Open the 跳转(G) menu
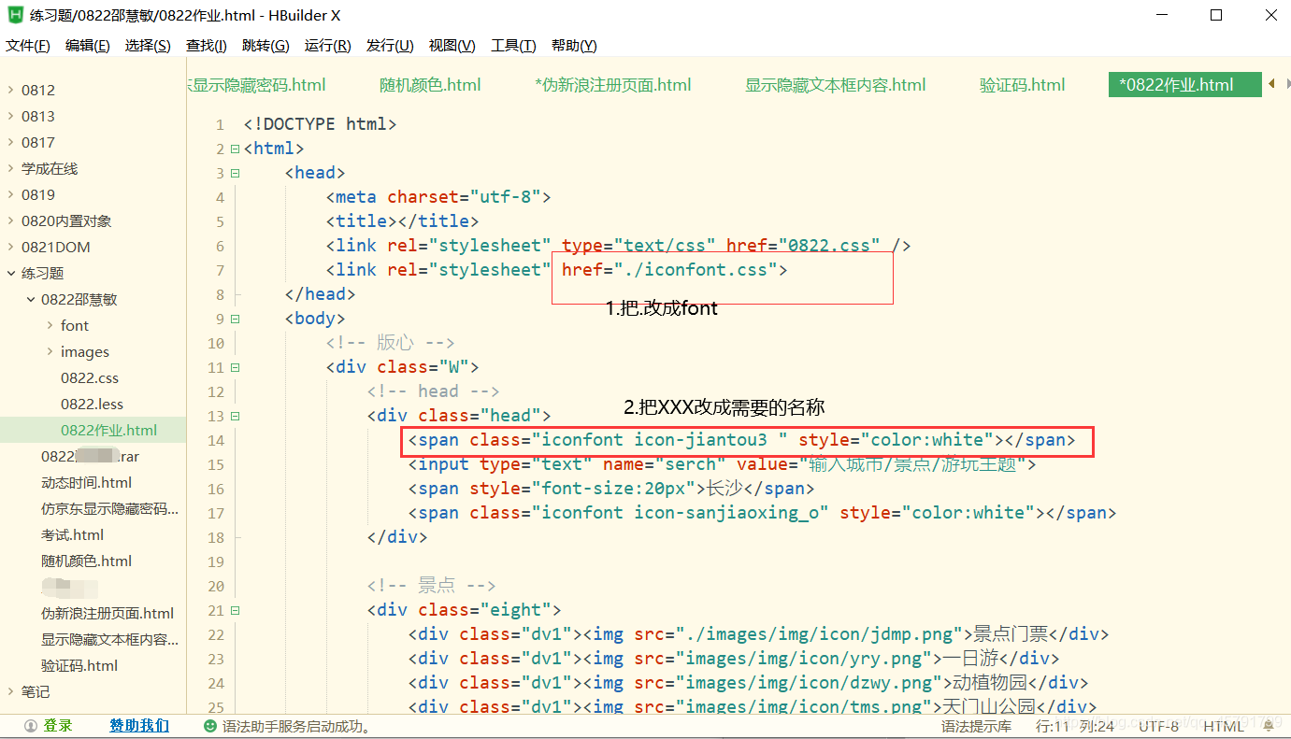The width and height of the screenshot is (1291, 739). point(265,46)
